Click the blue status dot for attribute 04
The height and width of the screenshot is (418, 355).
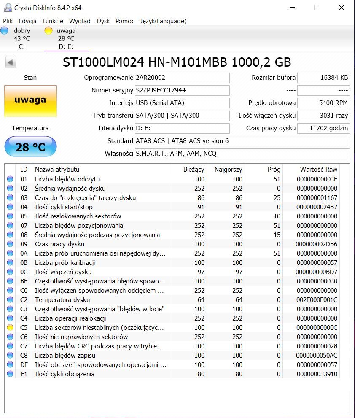(x=10, y=207)
